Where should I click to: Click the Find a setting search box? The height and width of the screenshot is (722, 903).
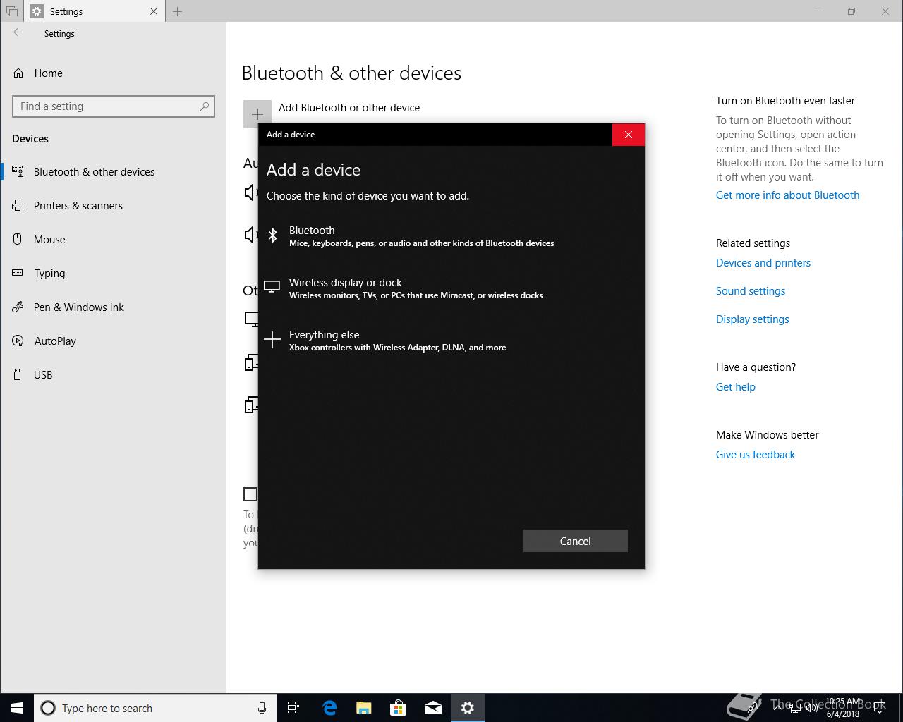[x=107, y=106]
